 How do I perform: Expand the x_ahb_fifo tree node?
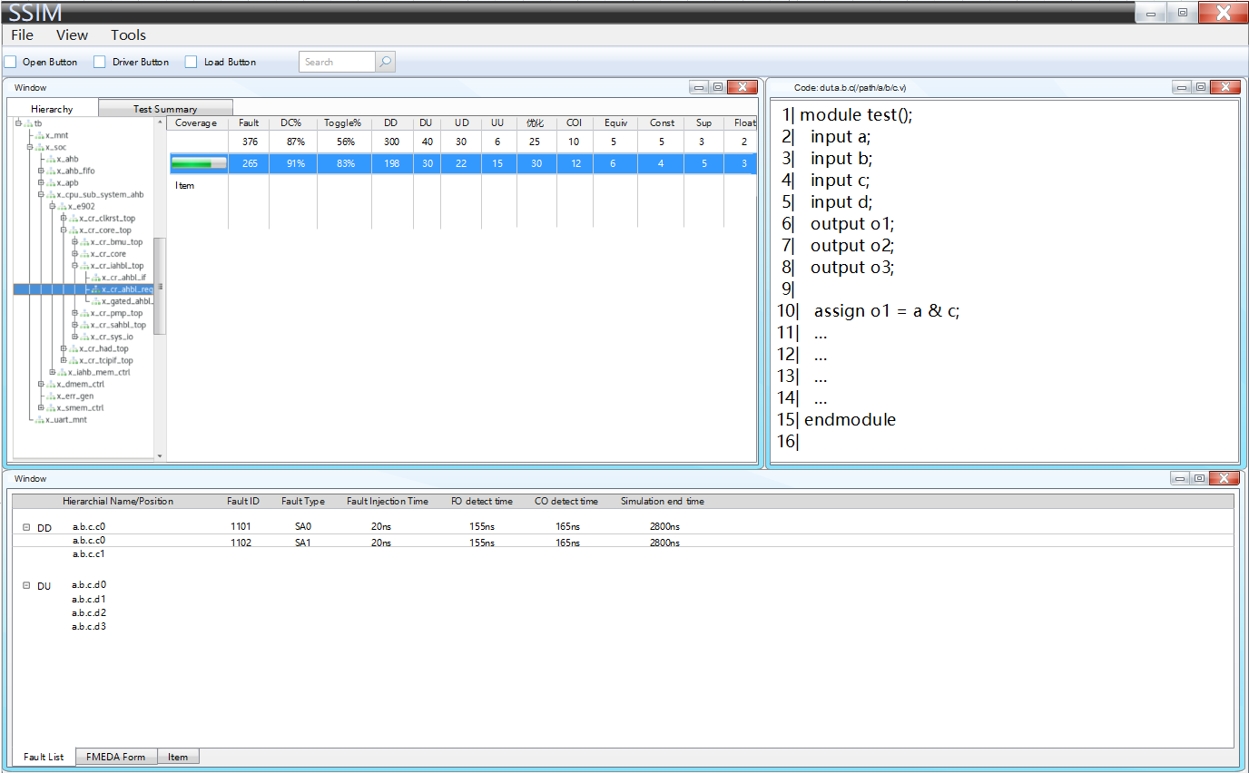[x=41, y=171]
